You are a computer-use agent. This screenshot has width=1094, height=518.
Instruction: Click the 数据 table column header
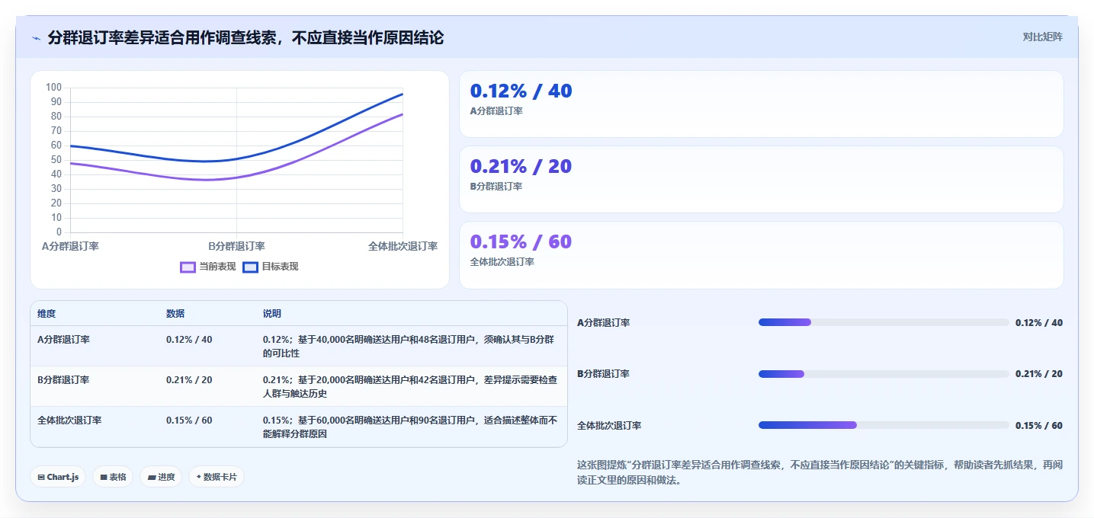(x=175, y=314)
